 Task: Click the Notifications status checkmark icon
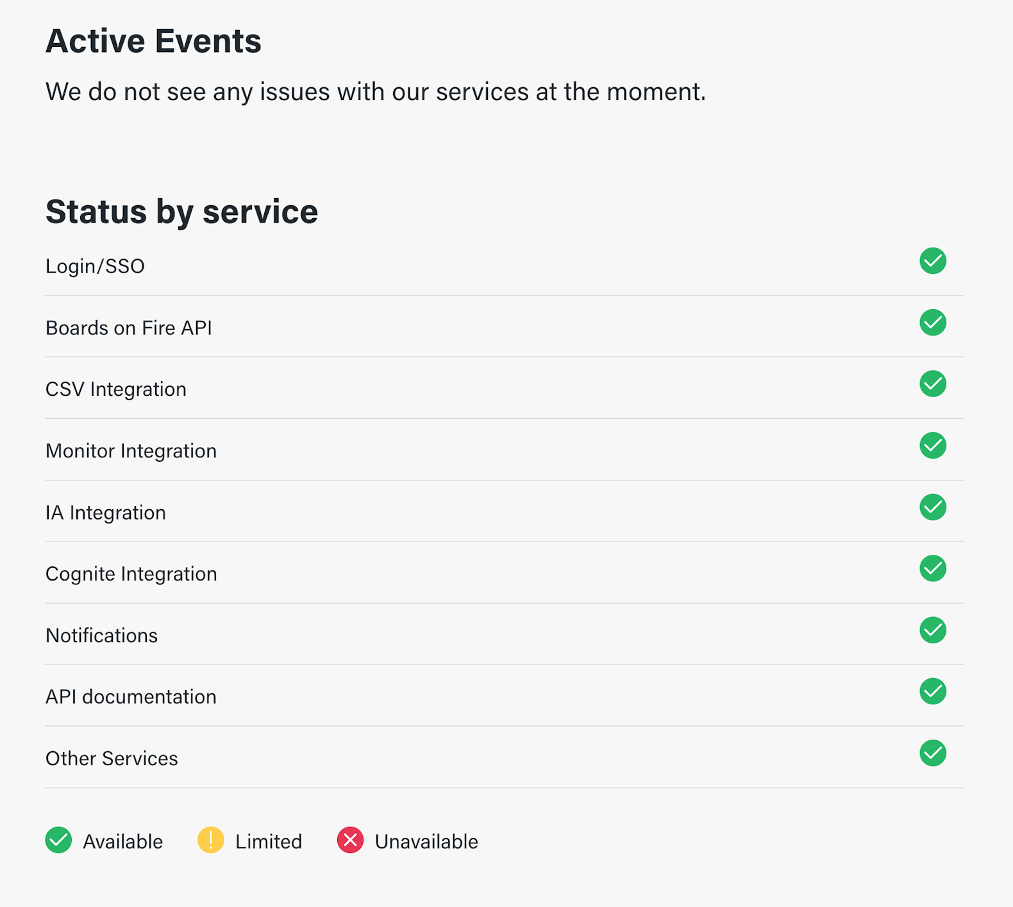click(932, 630)
